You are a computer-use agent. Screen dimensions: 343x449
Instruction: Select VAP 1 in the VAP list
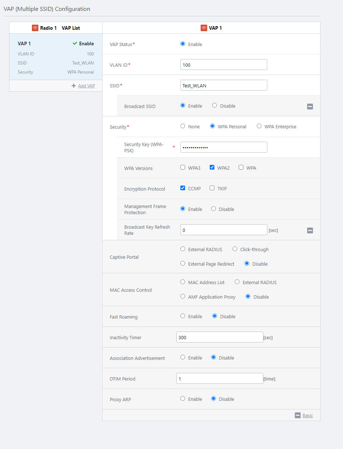coord(55,57)
